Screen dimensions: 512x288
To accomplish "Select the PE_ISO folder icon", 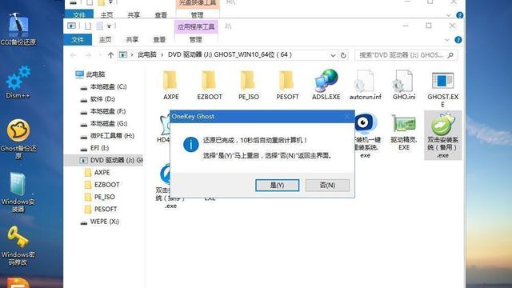I will 249,85.
